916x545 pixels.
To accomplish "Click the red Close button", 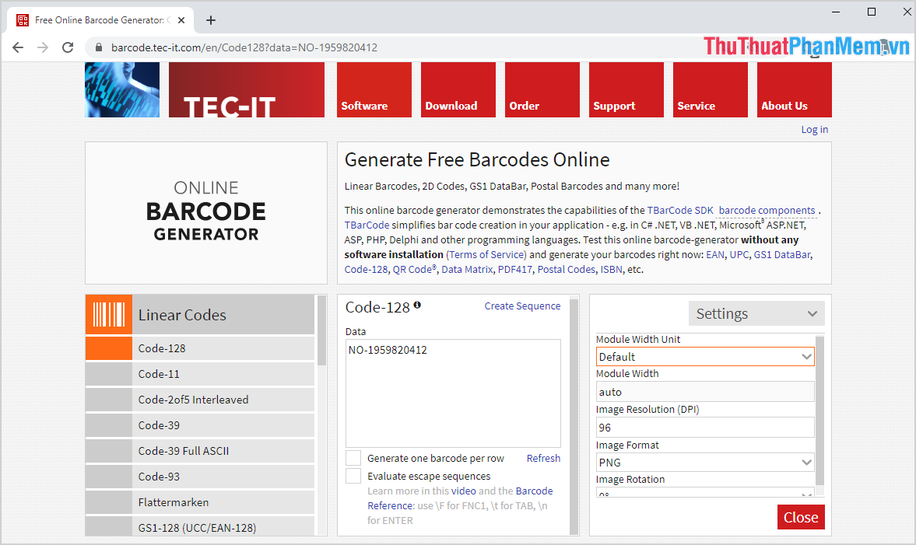I will [800, 517].
